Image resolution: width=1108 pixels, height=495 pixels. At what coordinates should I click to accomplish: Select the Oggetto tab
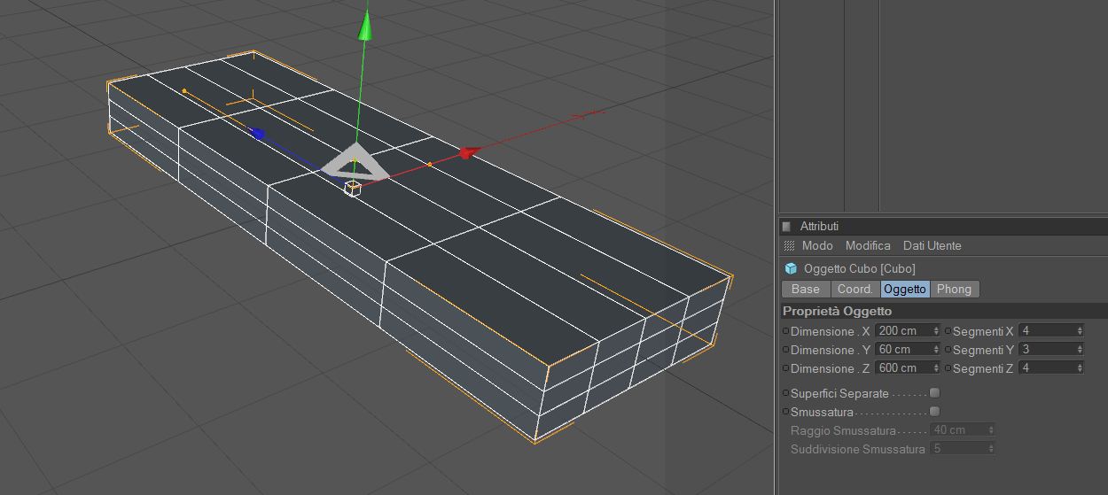(x=905, y=289)
